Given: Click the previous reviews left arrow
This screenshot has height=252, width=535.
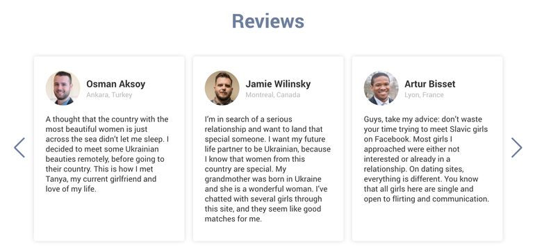Looking at the screenshot, I should click(x=19, y=148).
